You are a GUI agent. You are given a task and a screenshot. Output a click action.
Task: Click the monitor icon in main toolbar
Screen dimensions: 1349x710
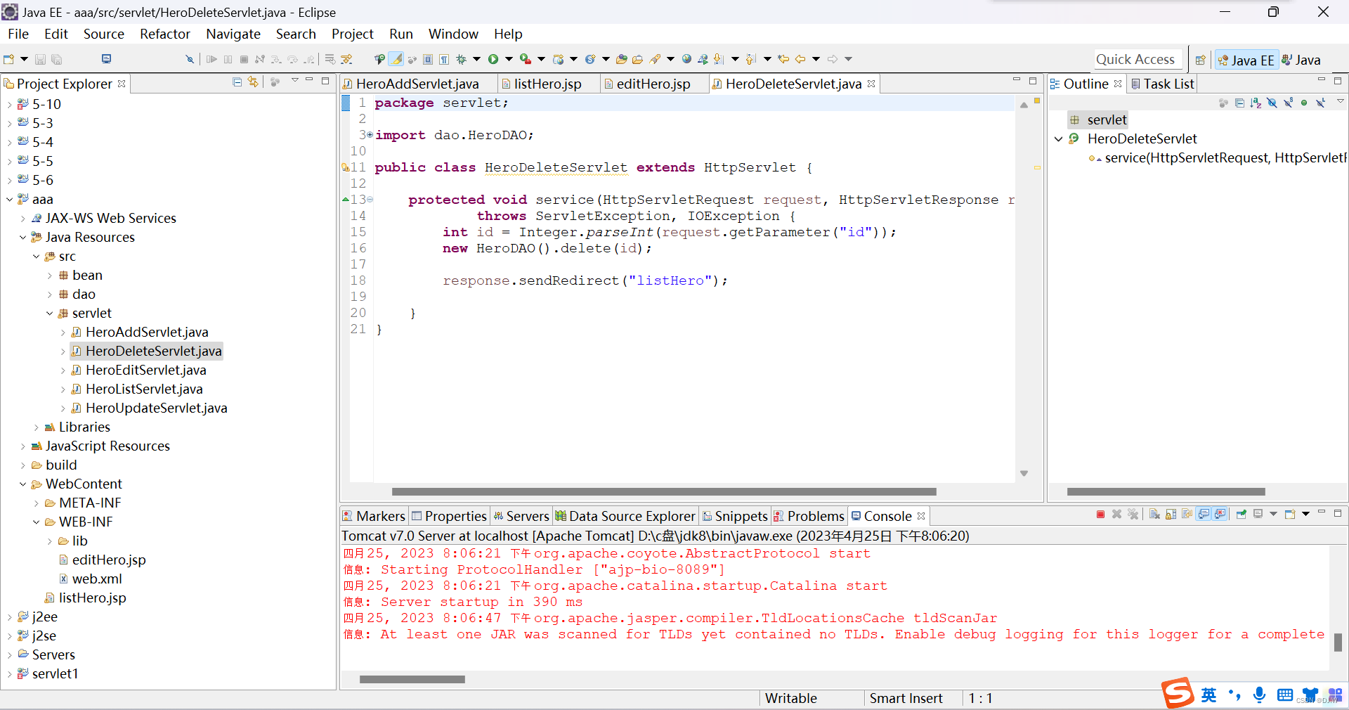(x=106, y=59)
